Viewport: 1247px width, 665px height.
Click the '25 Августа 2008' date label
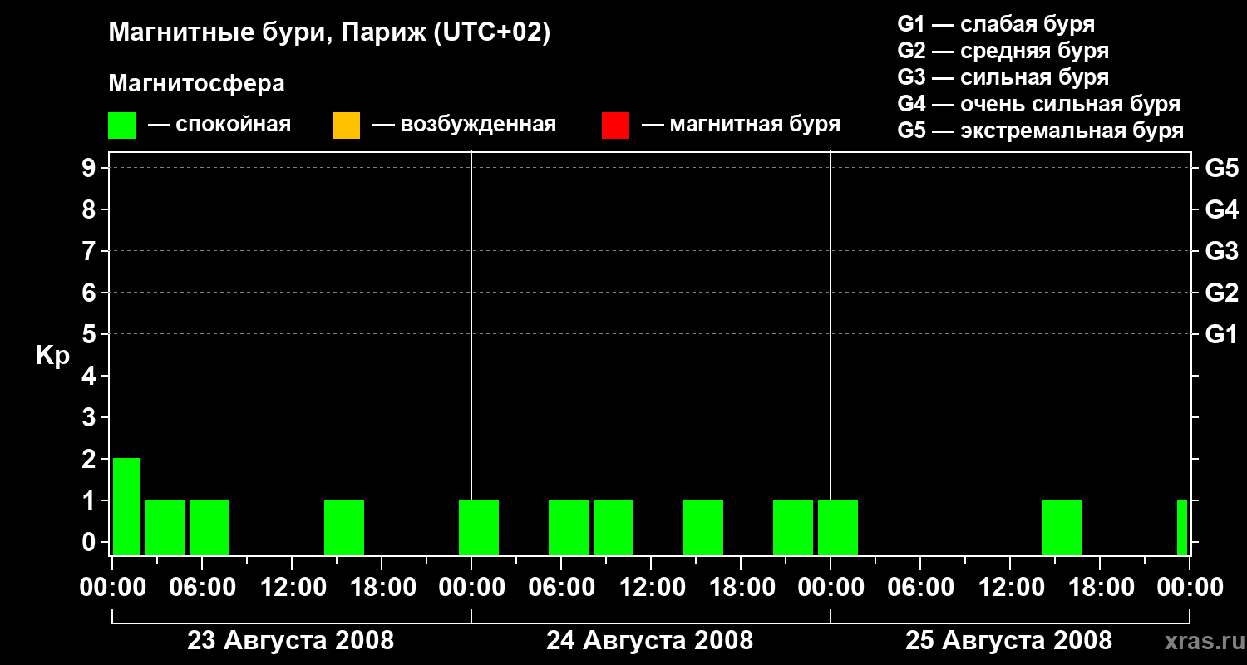(1009, 641)
